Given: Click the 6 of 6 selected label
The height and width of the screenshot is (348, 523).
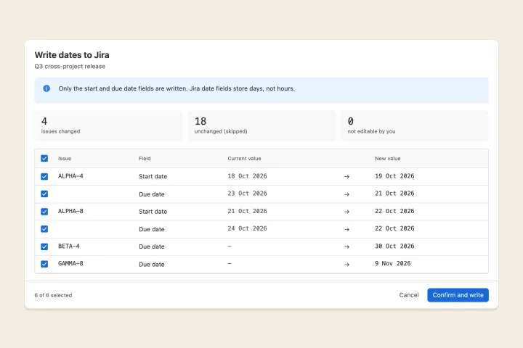Looking at the screenshot, I should tap(53, 295).
